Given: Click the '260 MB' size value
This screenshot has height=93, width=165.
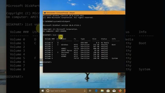Looking at the screenshot, I should pos(96,58).
